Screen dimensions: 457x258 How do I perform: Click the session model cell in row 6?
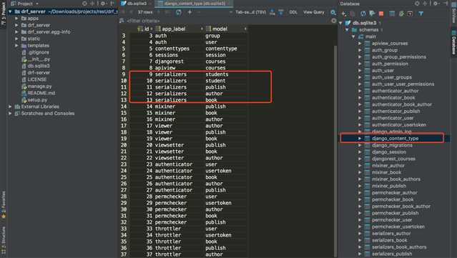[x=215, y=55]
